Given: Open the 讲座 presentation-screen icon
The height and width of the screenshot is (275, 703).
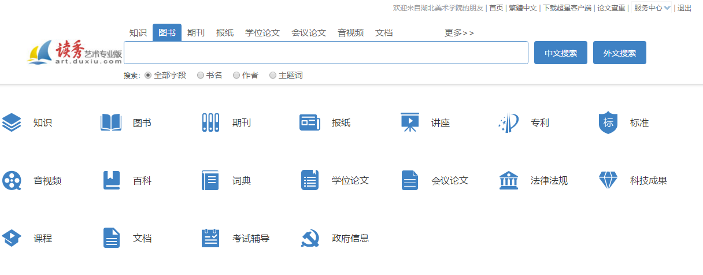Looking at the screenshot, I should click(410, 122).
